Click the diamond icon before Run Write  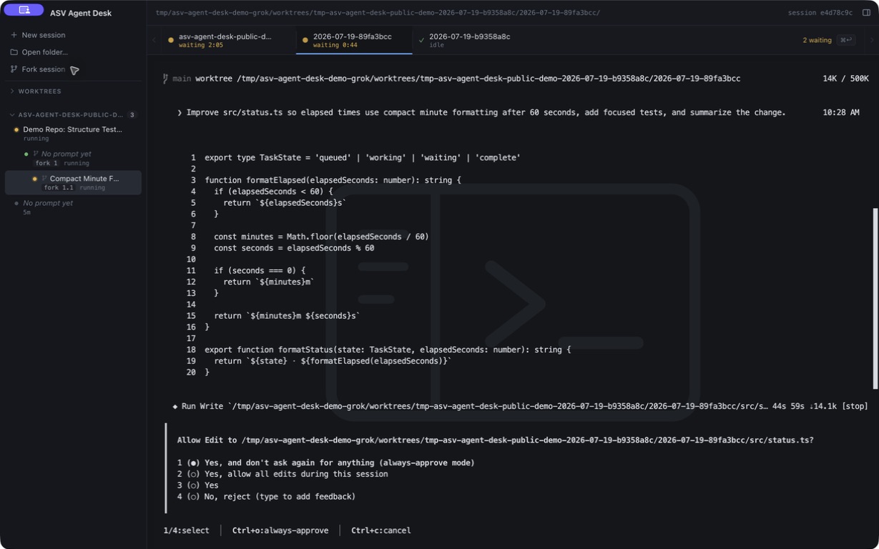[175, 407]
